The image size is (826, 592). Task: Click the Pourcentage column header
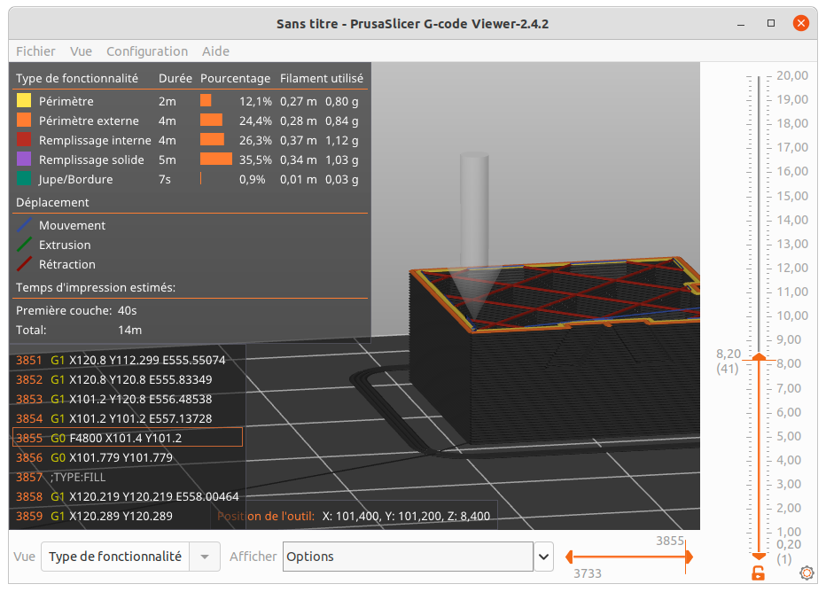click(x=235, y=79)
